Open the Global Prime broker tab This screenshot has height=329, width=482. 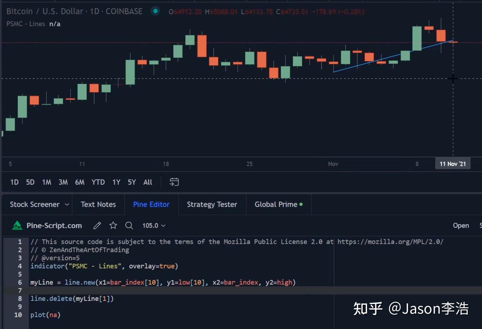[278, 205]
